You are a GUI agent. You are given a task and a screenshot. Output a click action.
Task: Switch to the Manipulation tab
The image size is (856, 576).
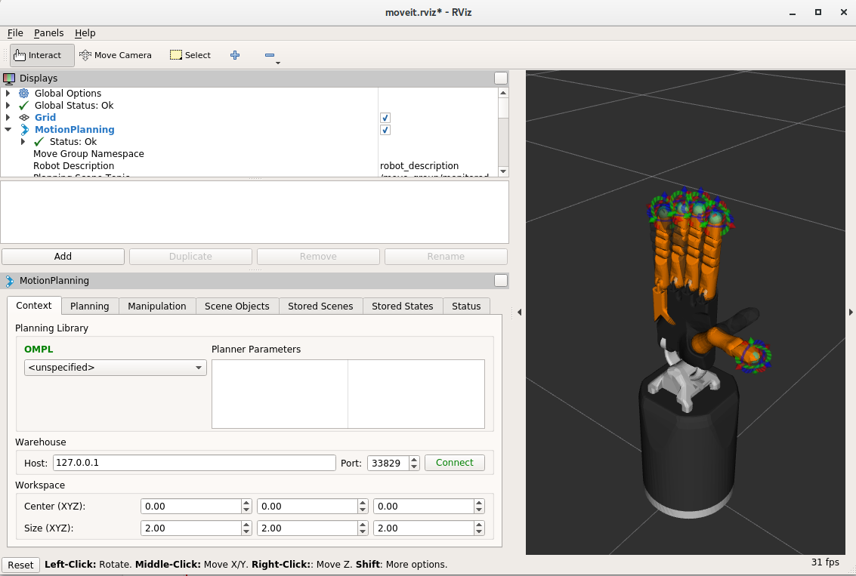[156, 306]
